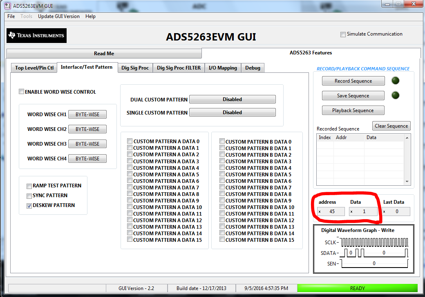This screenshot has height=297, width=425.
Task: Check Custom Pattern A Data 15
Action: [x=130, y=239]
